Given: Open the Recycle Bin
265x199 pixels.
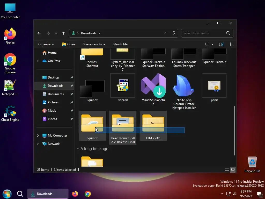Looking at the screenshot, I should [x=252, y=165].
